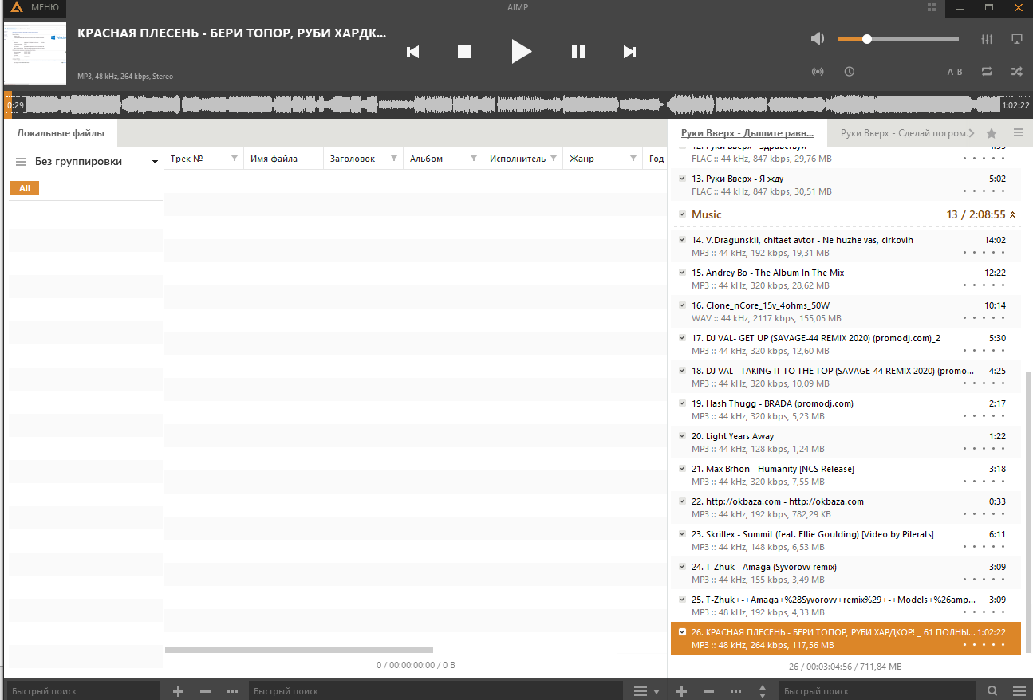The width and height of the screenshot is (1033, 700).
Task: Skip to the previous track
Action: 412,52
